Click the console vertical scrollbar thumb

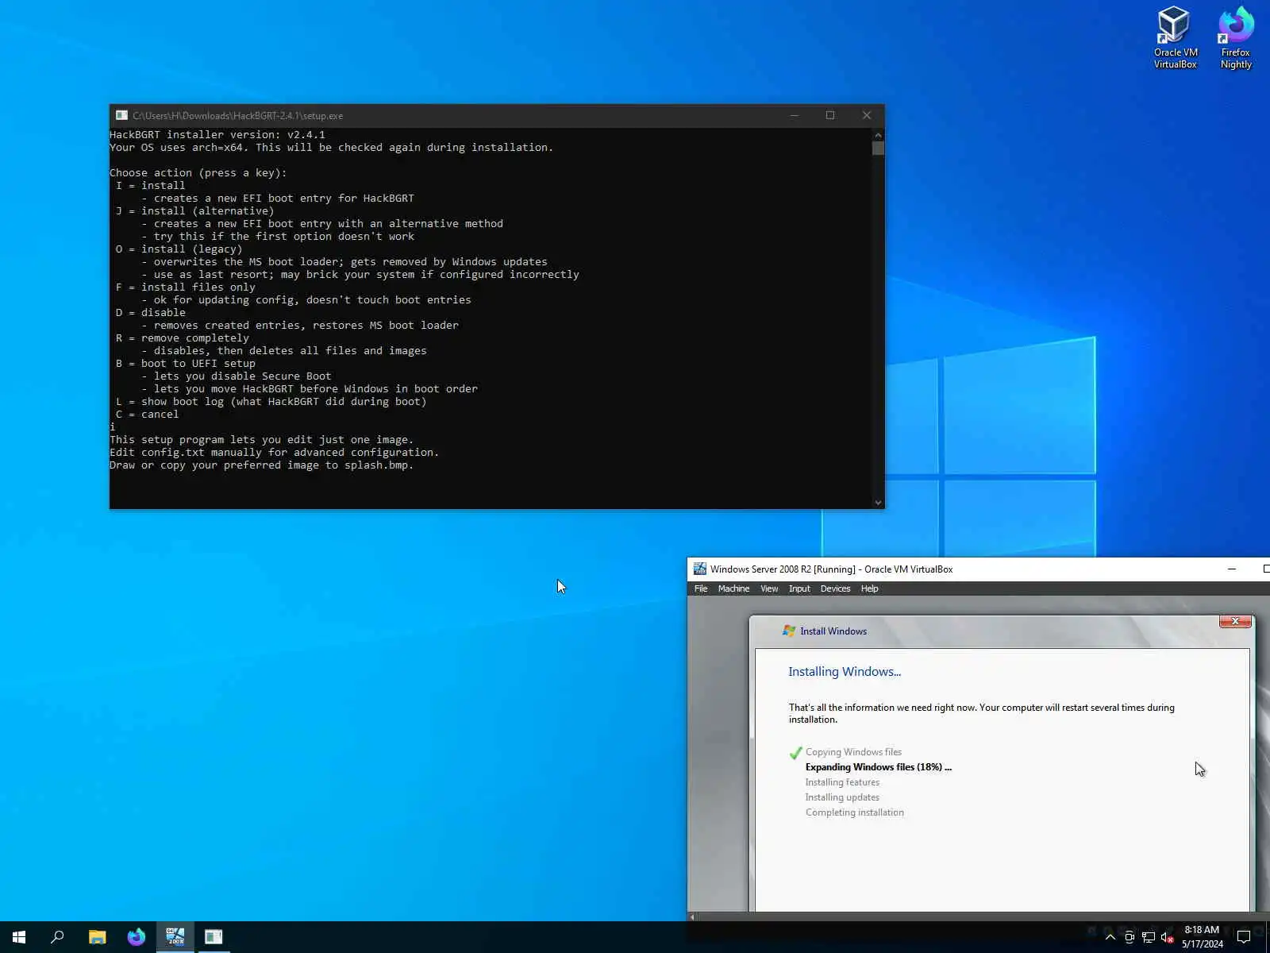pyautogui.click(x=878, y=148)
